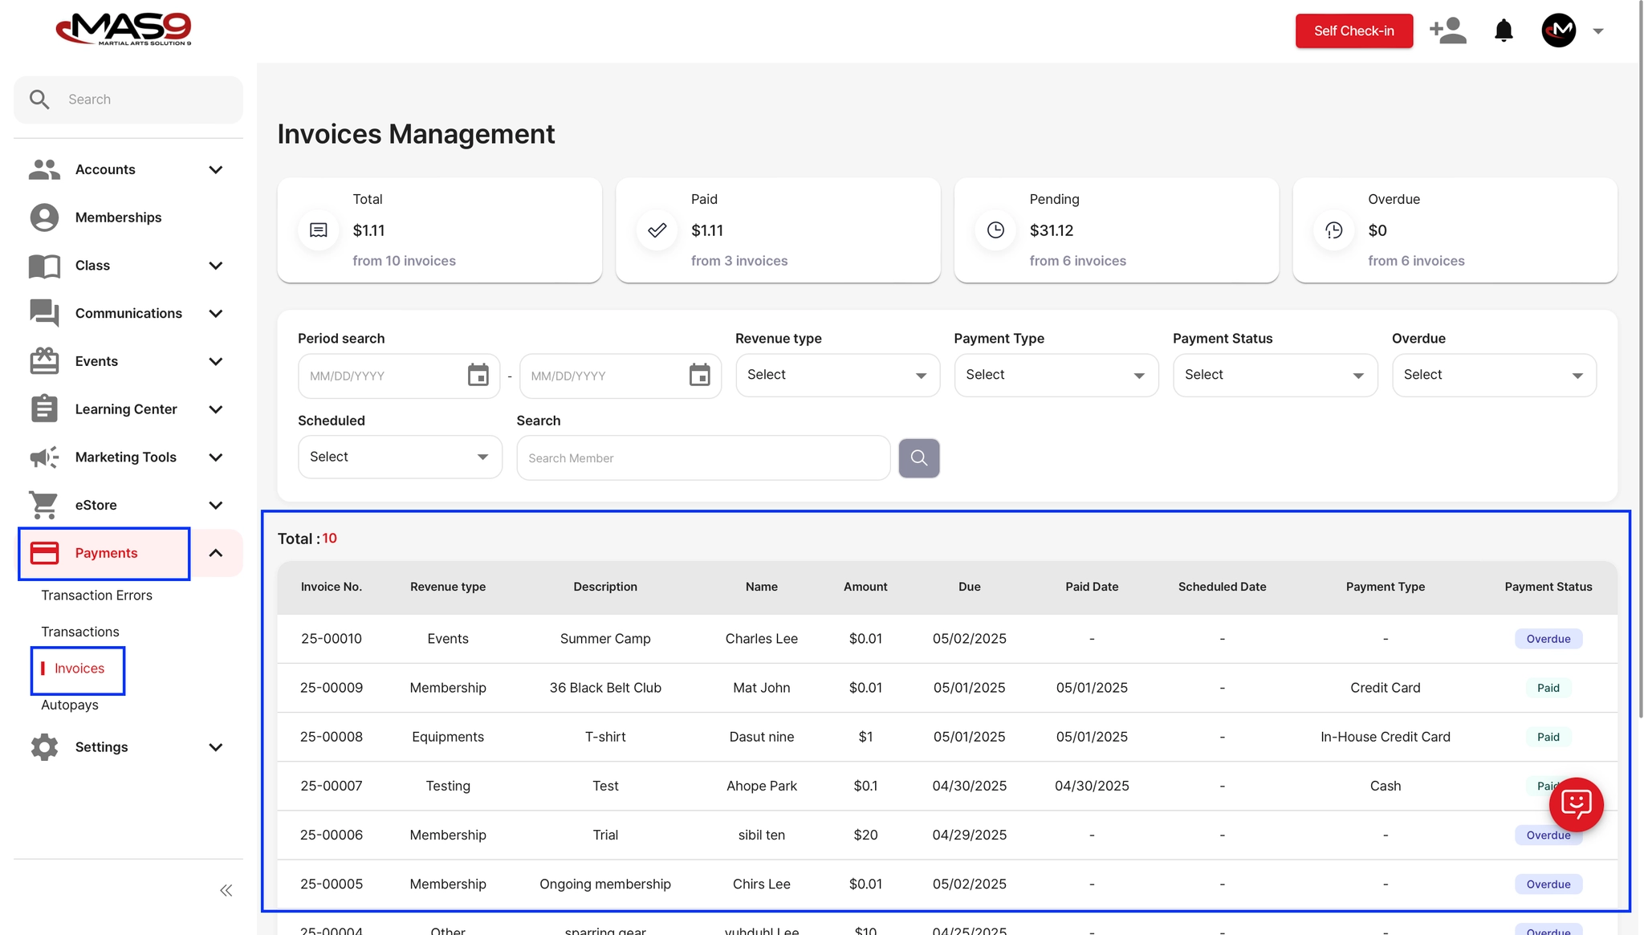Focus the Search Member input field

coord(702,458)
